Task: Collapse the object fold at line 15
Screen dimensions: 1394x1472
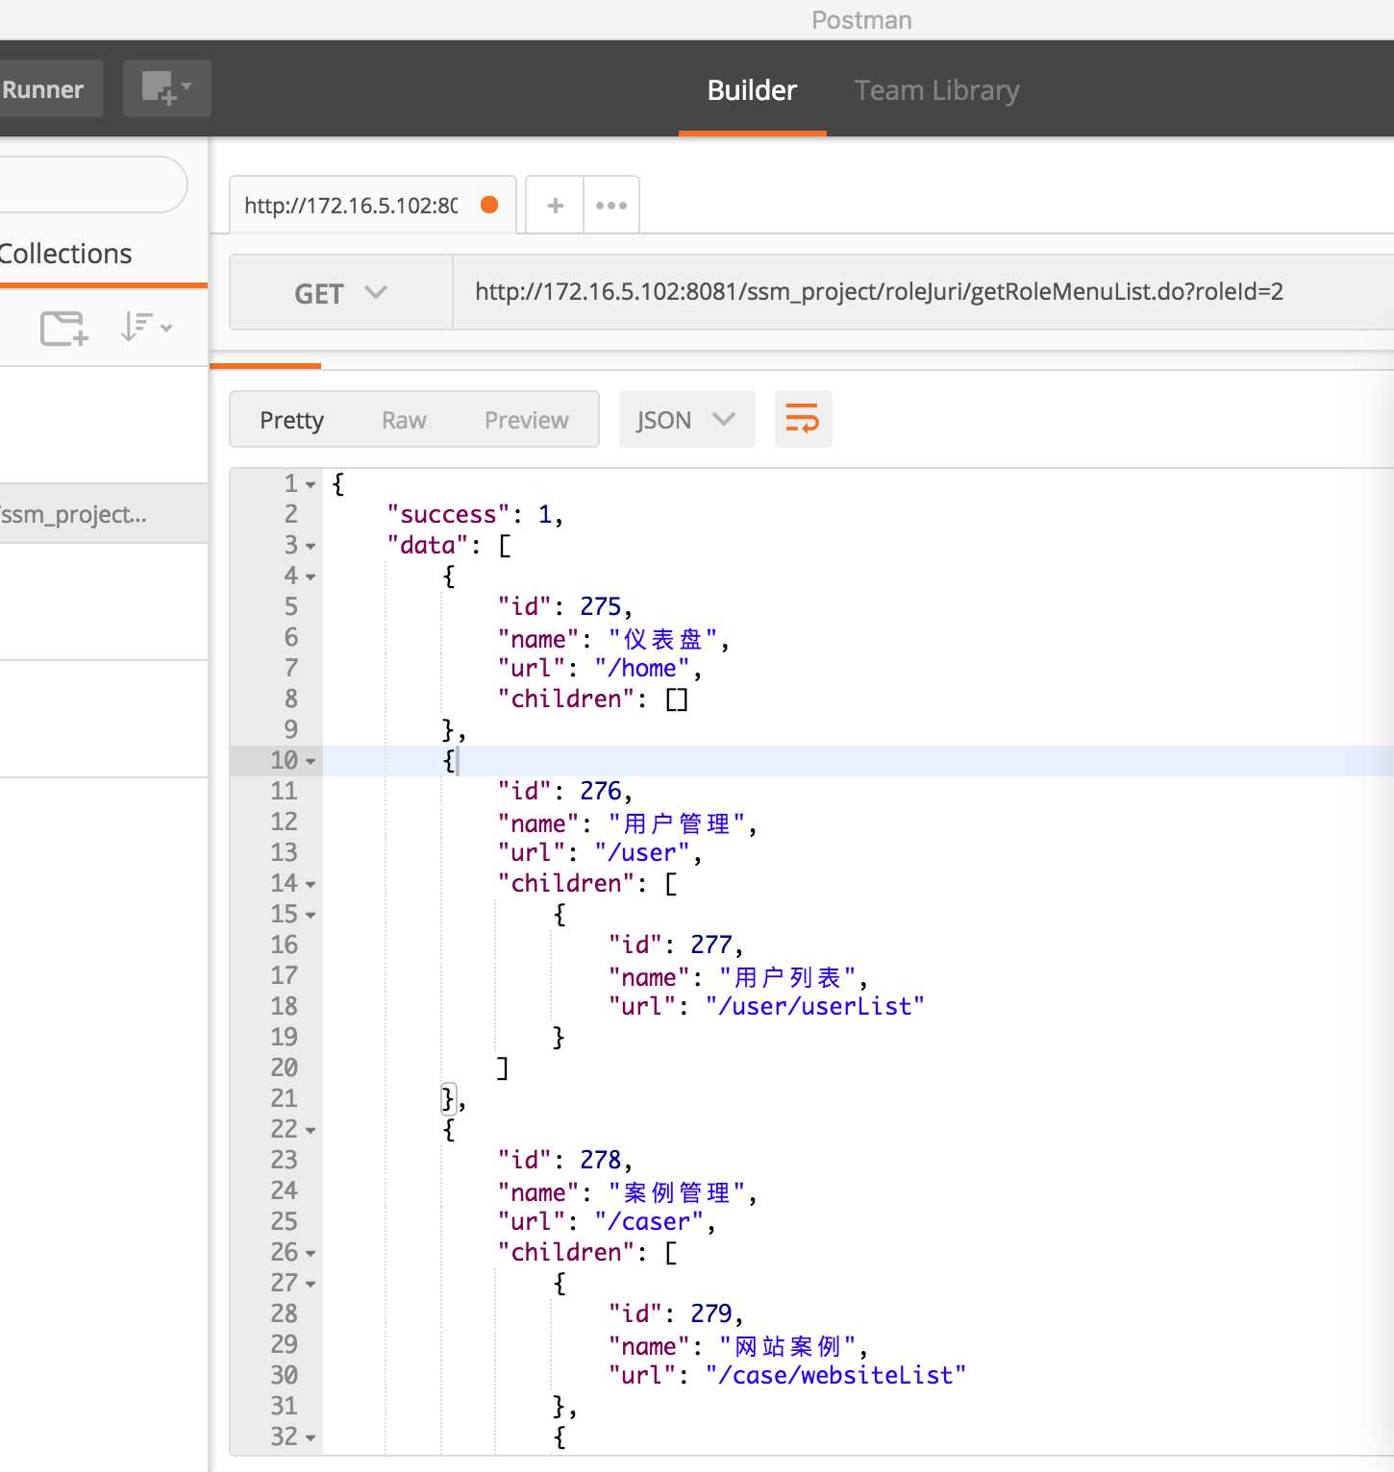Action: pyautogui.click(x=311, y=916)
